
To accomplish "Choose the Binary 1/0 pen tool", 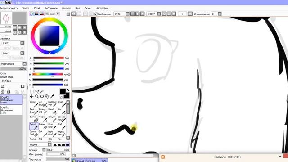I will click(43, 111).
